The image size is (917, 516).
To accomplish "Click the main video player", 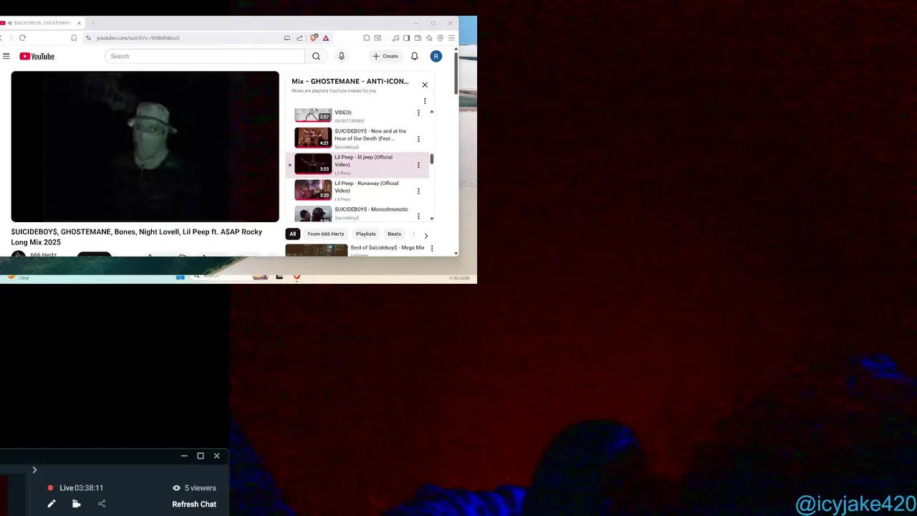I will (145, 146).
